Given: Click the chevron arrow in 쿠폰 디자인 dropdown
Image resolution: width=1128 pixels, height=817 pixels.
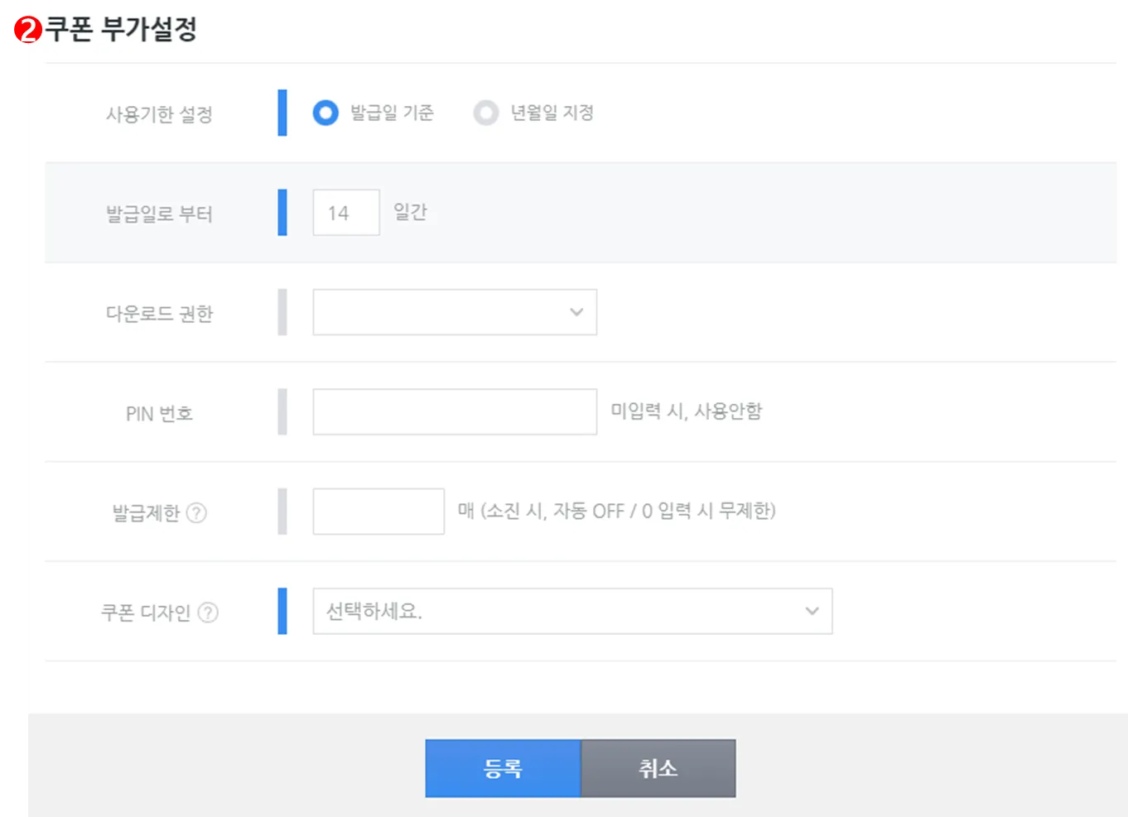Looking at the screenshot, I should 812,611.
